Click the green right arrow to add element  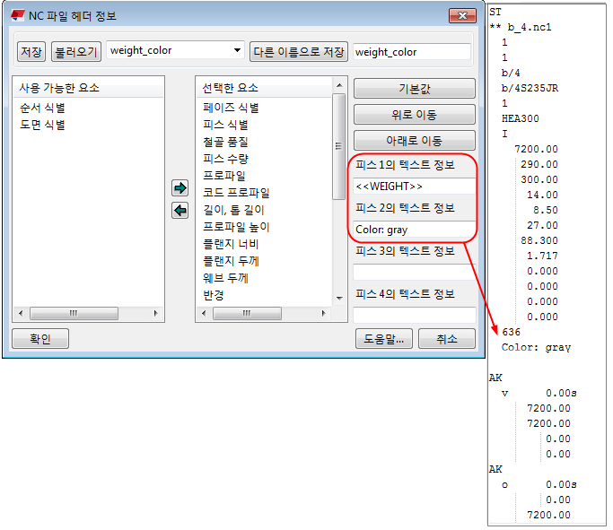[180, 188]
